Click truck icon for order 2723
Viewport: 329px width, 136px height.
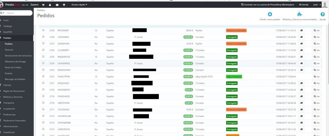tap(301, 70)
